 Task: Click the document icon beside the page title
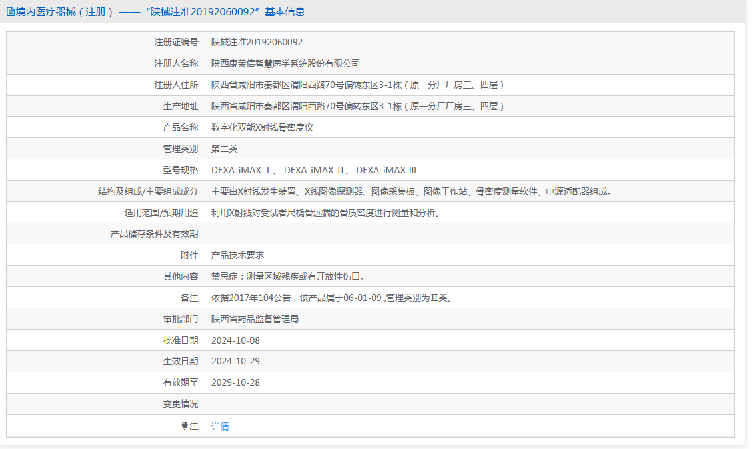(11, 12)
